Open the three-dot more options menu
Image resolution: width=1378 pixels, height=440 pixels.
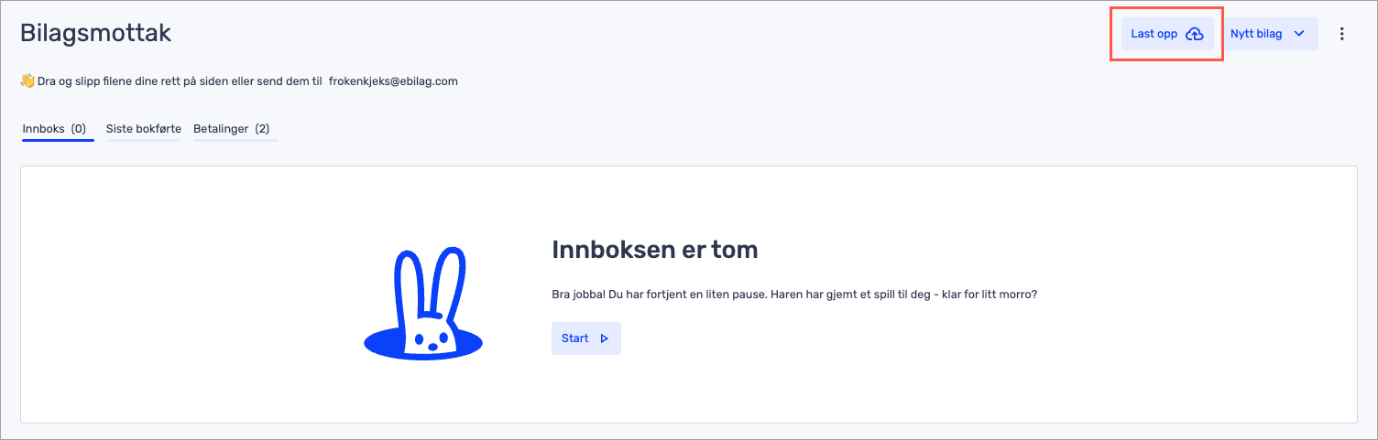(x=1342, y=34)
